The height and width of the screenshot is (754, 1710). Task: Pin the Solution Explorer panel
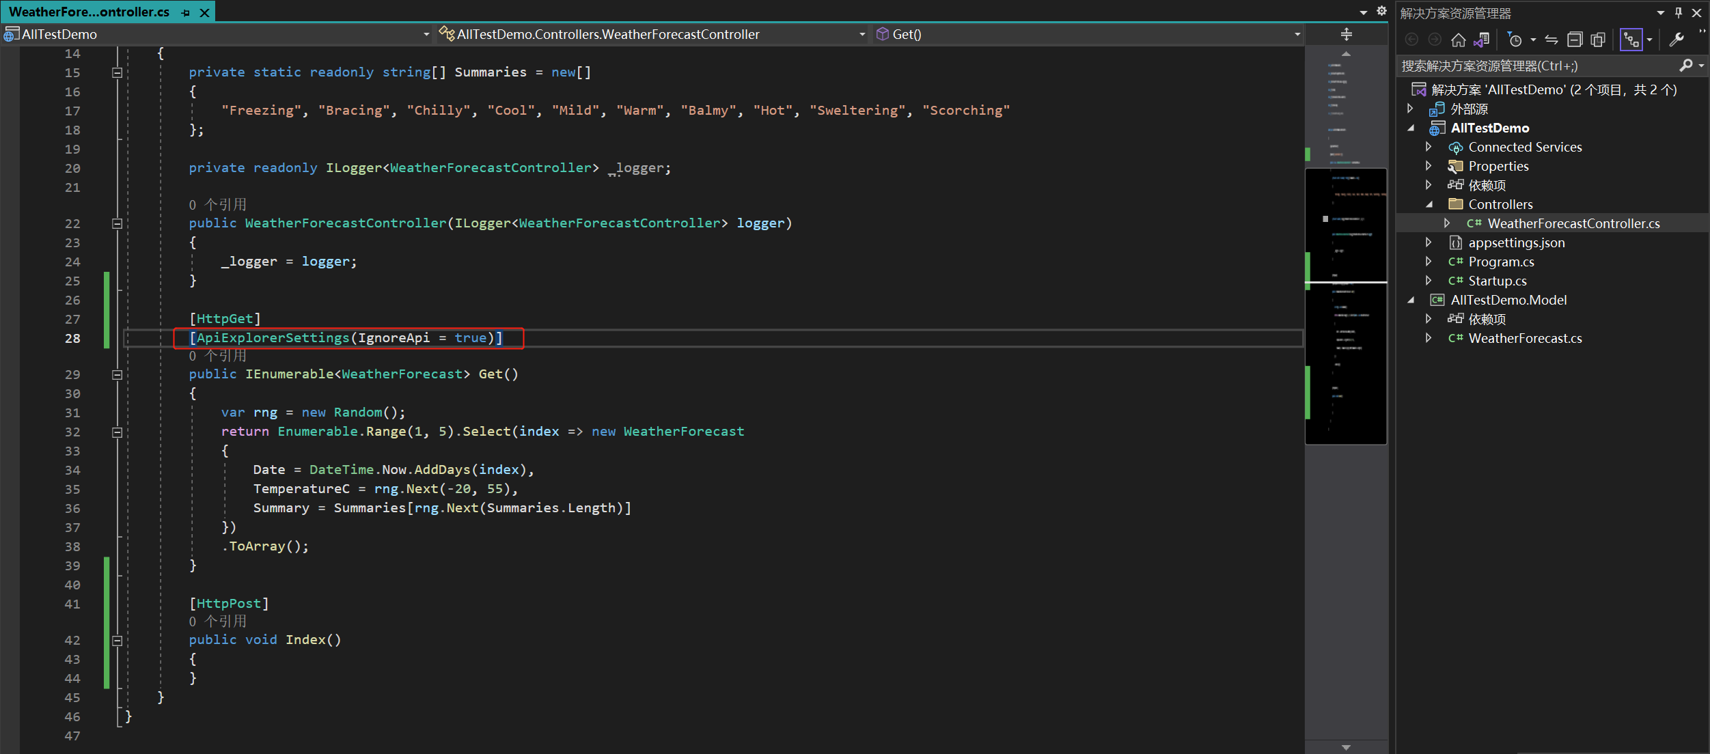coord(1679,12)
